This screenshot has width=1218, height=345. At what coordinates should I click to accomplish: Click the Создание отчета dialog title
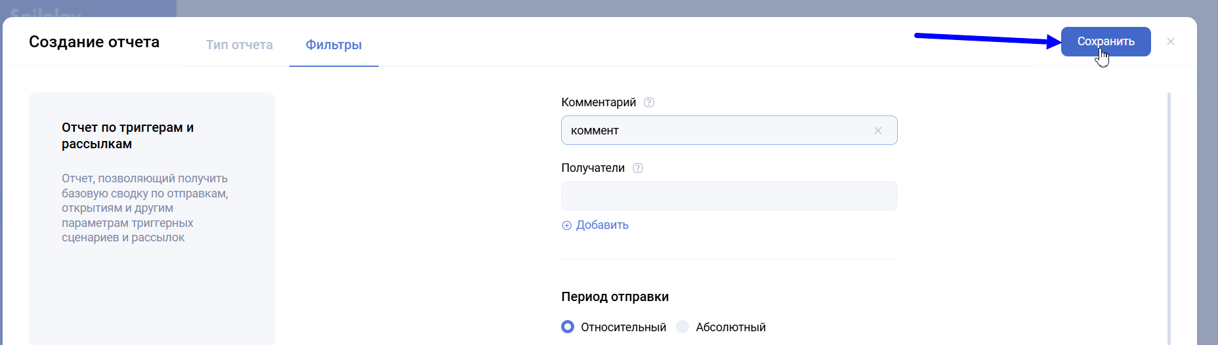click(94, 42)
